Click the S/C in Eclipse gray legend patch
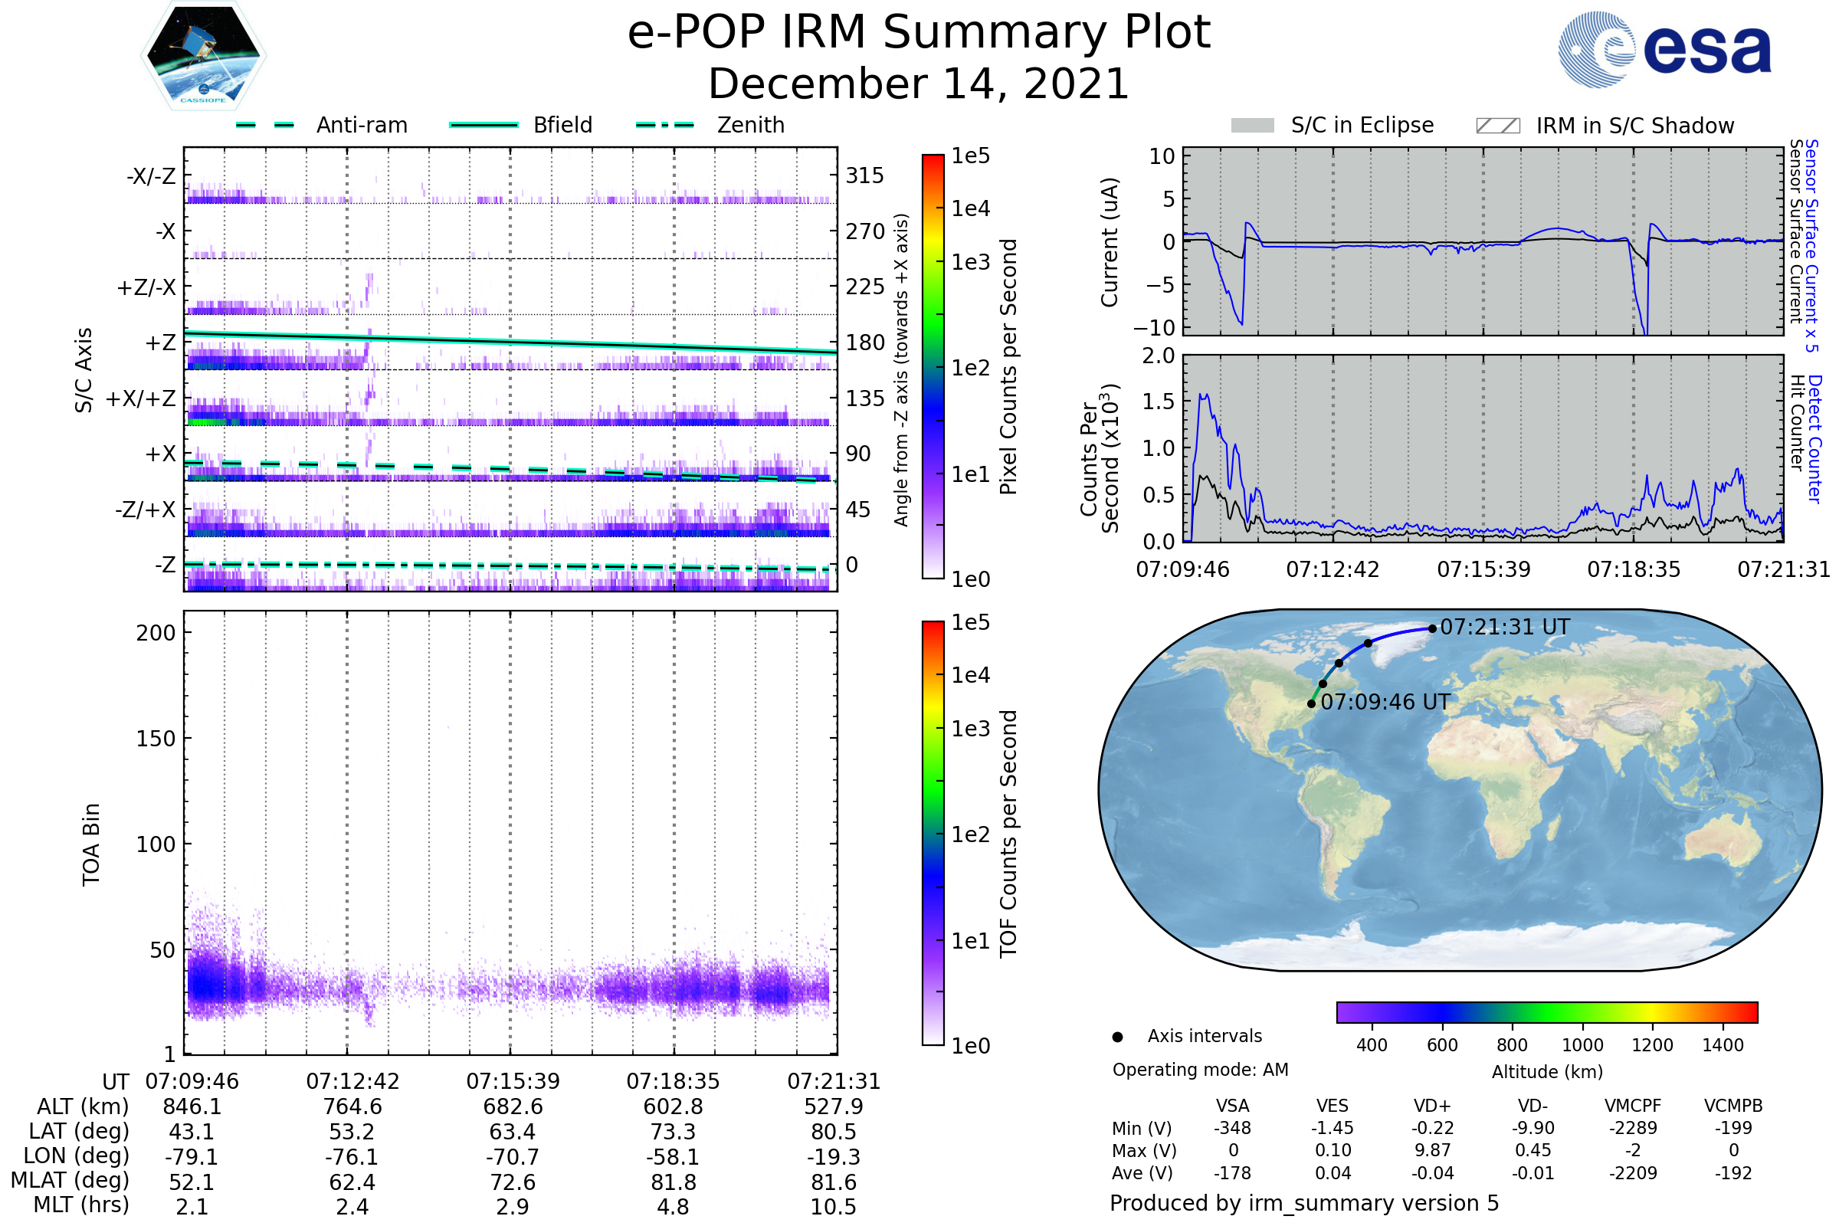The width and height of the screenshot is (1839, 1226). point(1252,126)
